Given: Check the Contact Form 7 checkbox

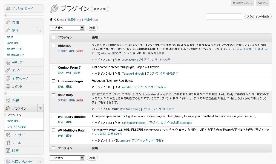Looking at the screenshot, I should point(53,67).
